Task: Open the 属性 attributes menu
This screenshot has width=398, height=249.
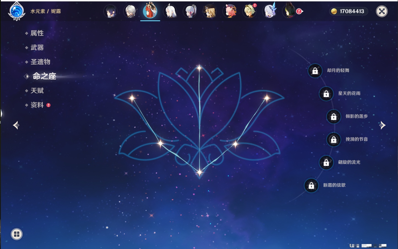Action: 37,33
